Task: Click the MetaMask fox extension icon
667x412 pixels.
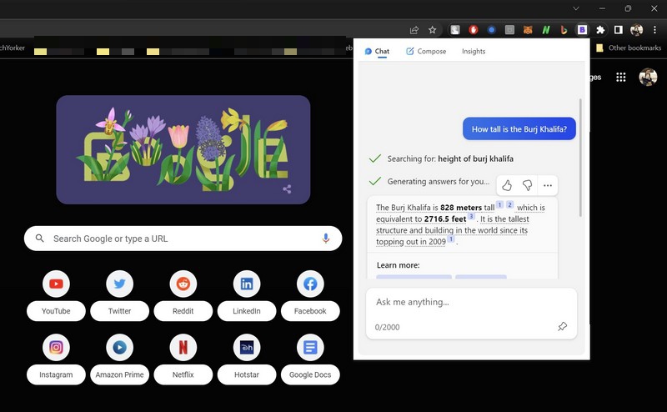Action: [x=528, y=30]
